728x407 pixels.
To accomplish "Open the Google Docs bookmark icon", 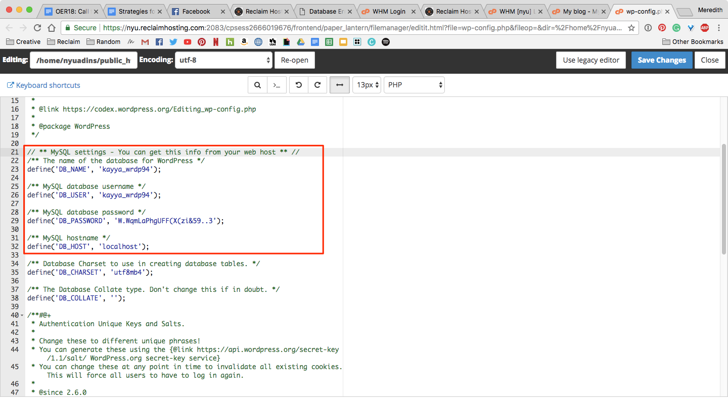I will 315,42.
